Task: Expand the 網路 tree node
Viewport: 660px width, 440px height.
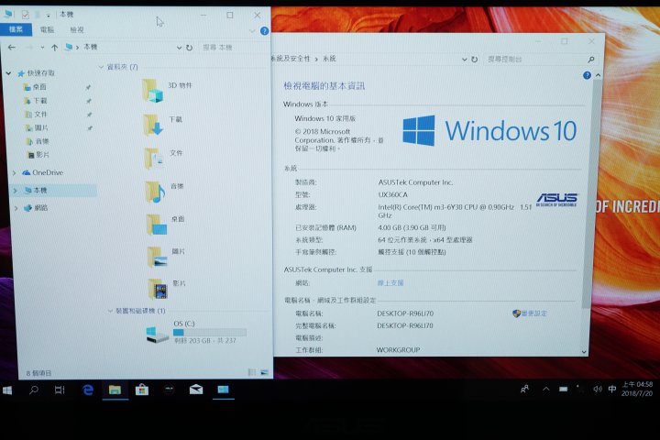Action: pyautogui.click(x=16, y=208)
